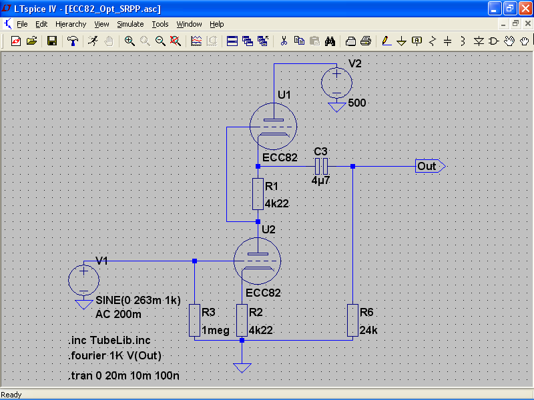Tile windows horizontally using the toolbar icon

coord(232,41)
